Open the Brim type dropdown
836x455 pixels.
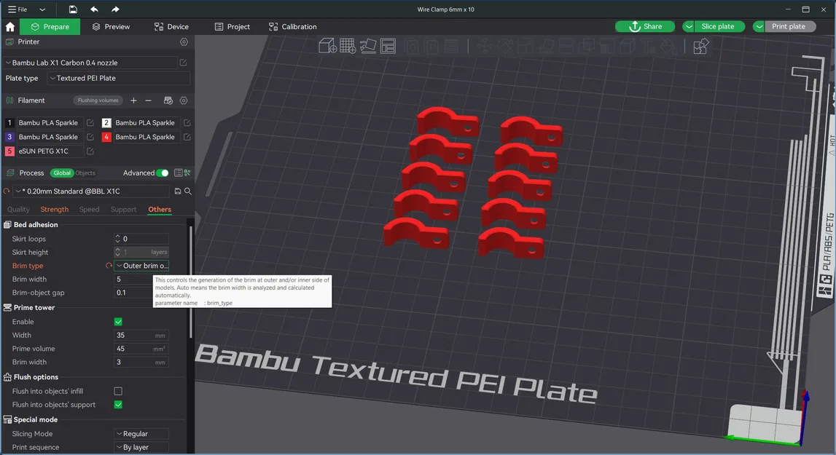tap(141, 265)
